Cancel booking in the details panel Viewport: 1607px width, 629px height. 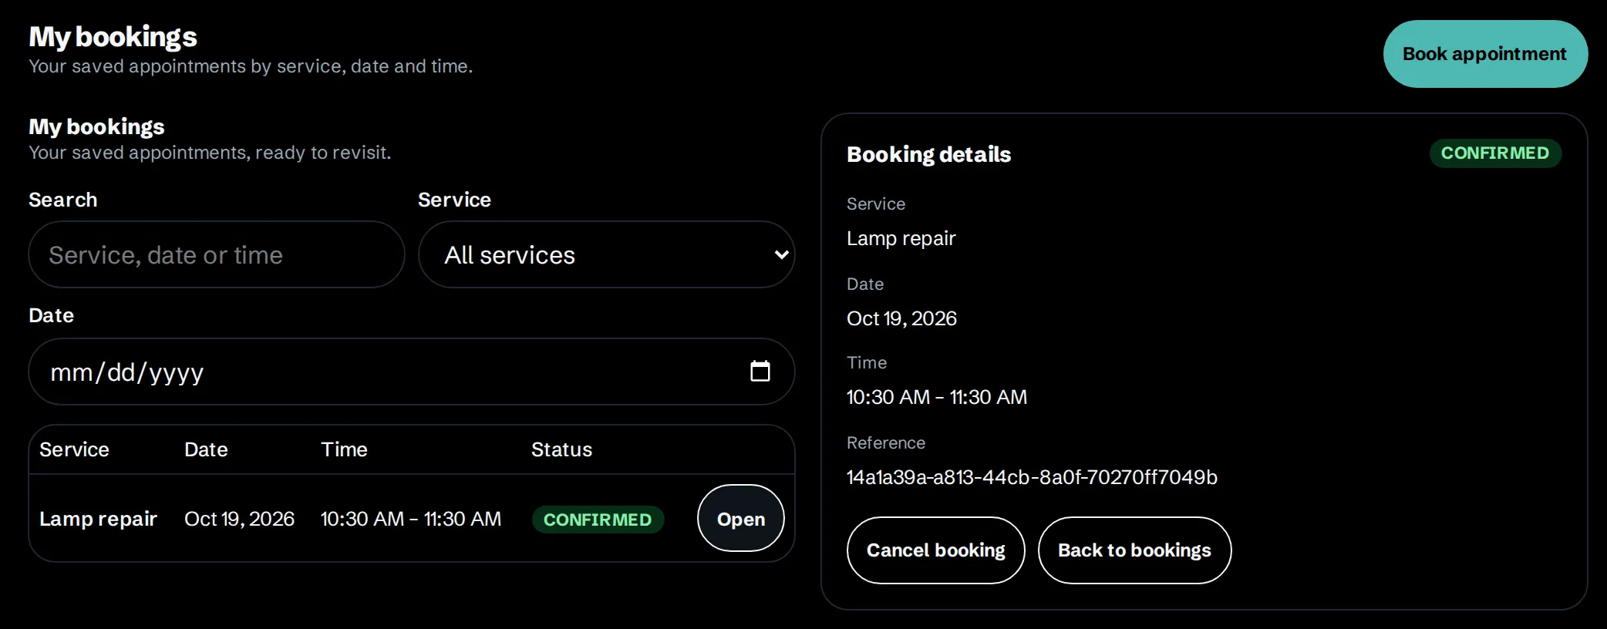[935, 550]
